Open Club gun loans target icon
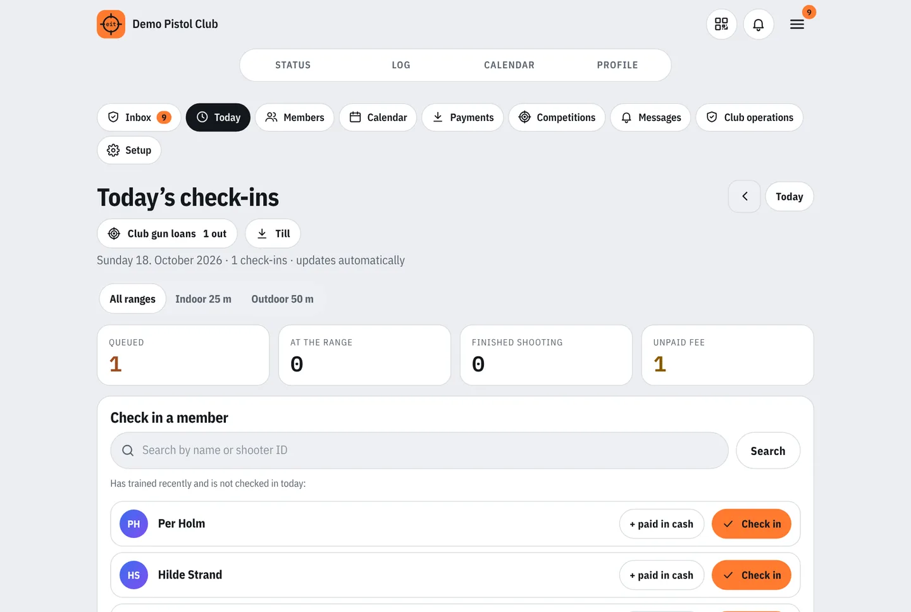This screenshot has height=612, width=911. pyautogui.click(x=114, y=234)
